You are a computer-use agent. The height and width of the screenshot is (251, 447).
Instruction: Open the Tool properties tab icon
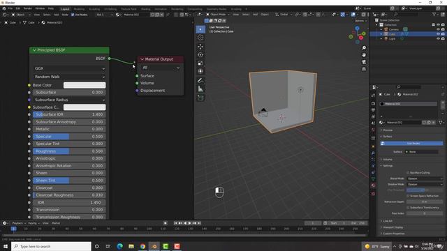point(373,96)
